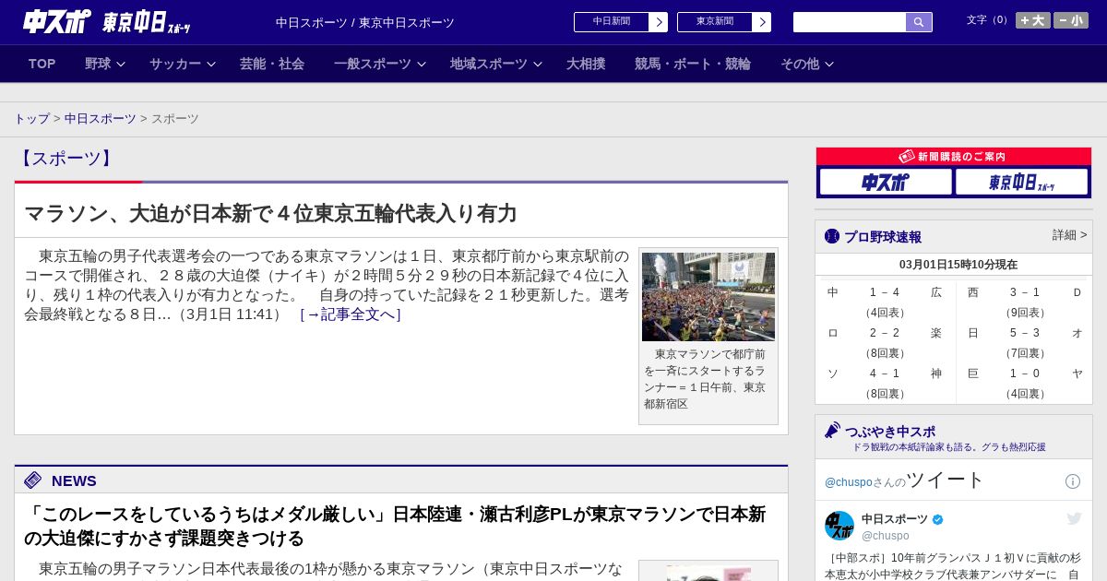Viewport: 1107px width, 581px height.
Task: Open article about 瀬古利彦PL comments headline
Action: [395, 526]
